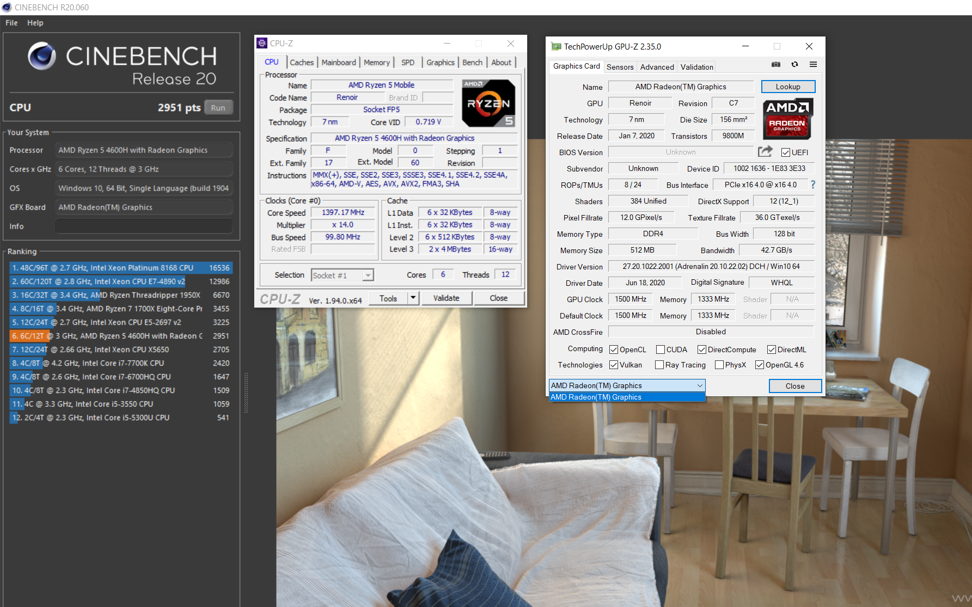
Task: Toggle the DirectCompute checkbox
Action: [x=702, y=350]
